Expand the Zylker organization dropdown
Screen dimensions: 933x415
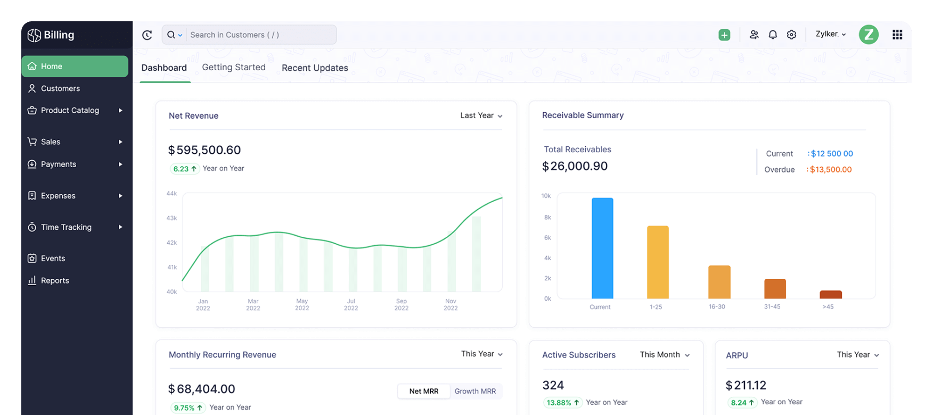tap(830, 34)
